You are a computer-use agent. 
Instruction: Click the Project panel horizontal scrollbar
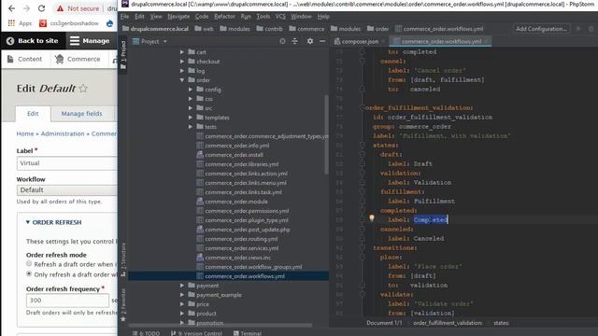221,326
